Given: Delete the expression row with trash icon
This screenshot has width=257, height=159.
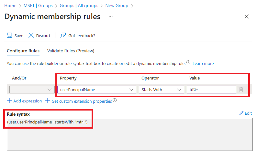Looking at the screenshot, I should tap(241, 90).
